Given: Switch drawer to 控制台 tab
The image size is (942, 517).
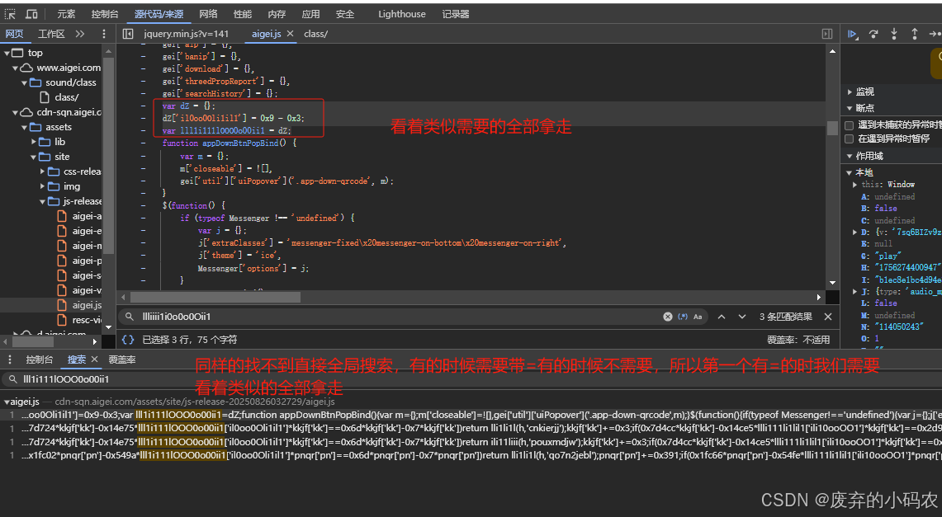Looking at the screenshot, I should click(39, 360).
